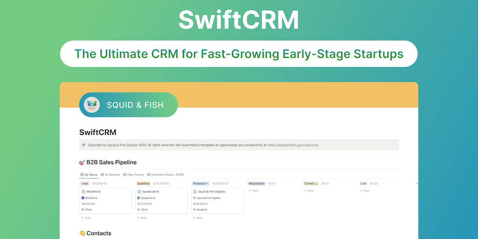Click the Lost column $0.00 total
Image resolution: width=478 pixels, height=239 pixels.
(x=374, y=183)
